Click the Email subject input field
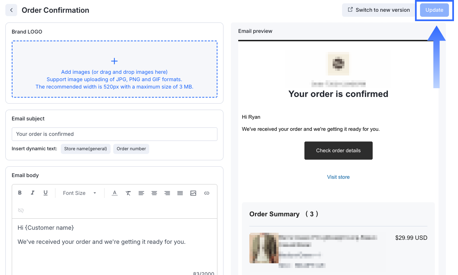This screenshot has width=458, height=275. click(x=114, y=134)
